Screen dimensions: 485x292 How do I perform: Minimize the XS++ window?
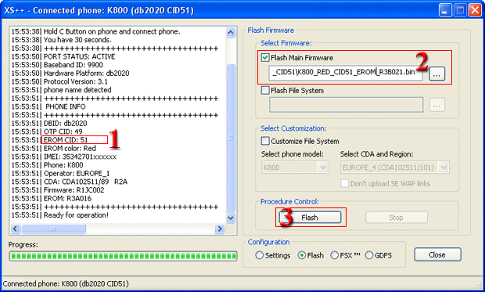pyautogui.click(x=445, y=11)
